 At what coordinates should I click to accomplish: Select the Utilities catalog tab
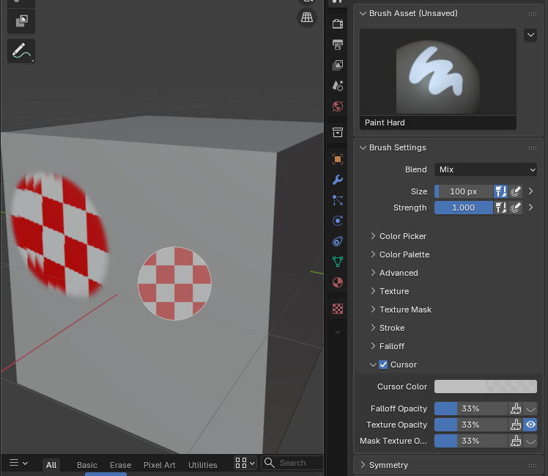tap(203, 465)
